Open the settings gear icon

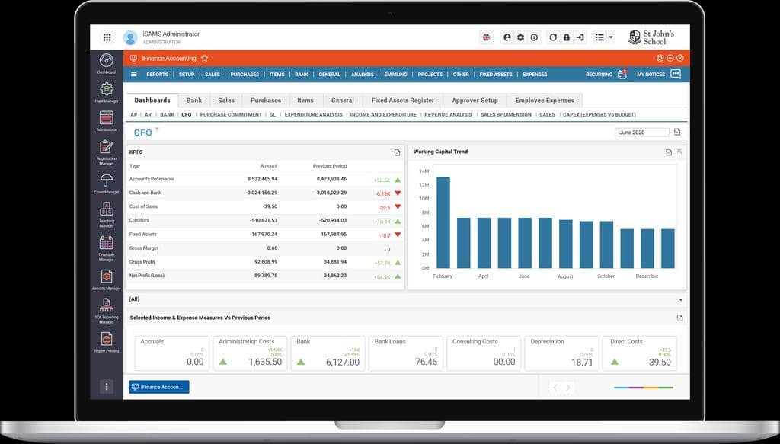point(520,37)
